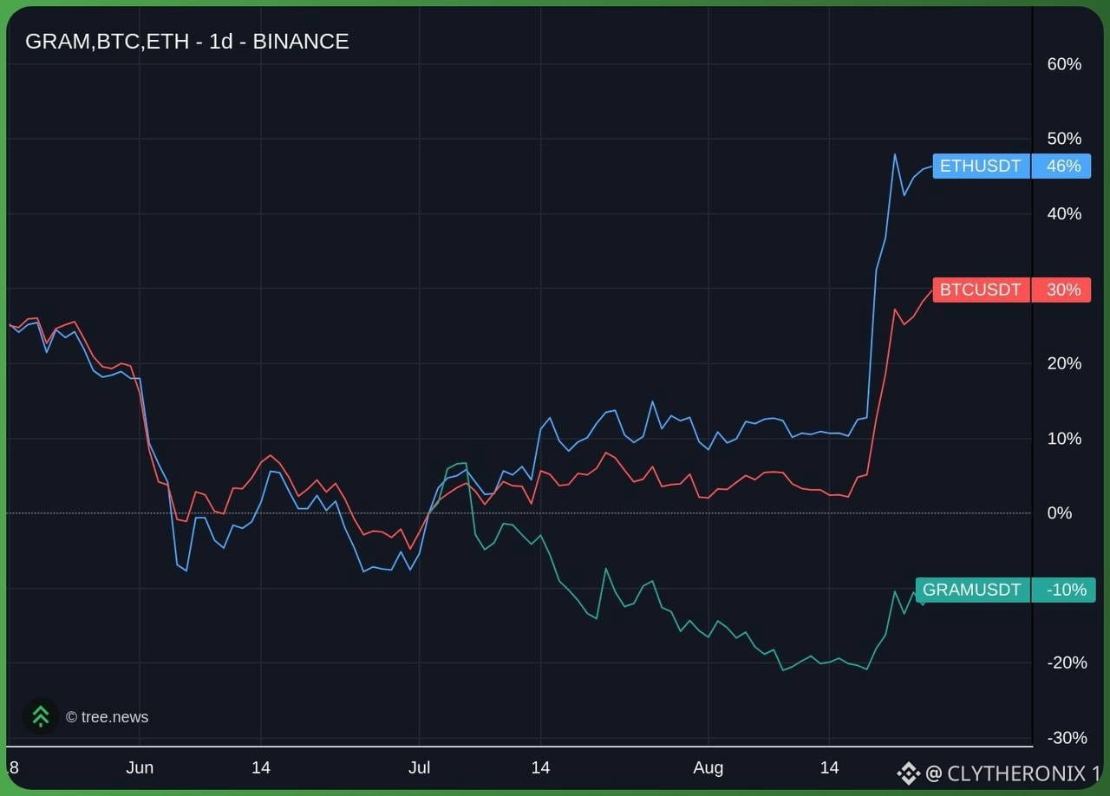Pick the green GRAMUSDT series label
The image size is (1110, 796).
[x=972, y=590]
